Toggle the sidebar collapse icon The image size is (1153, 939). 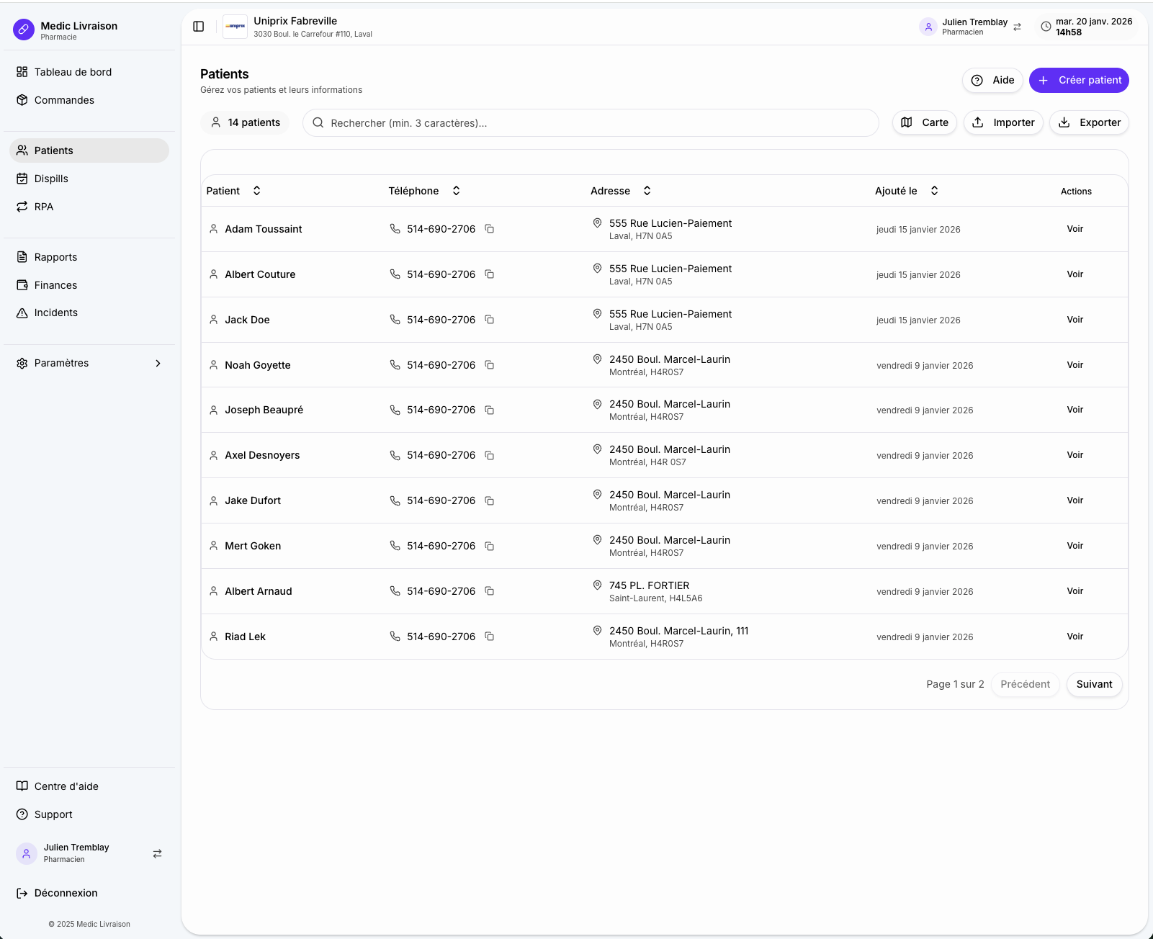point(199,27)
